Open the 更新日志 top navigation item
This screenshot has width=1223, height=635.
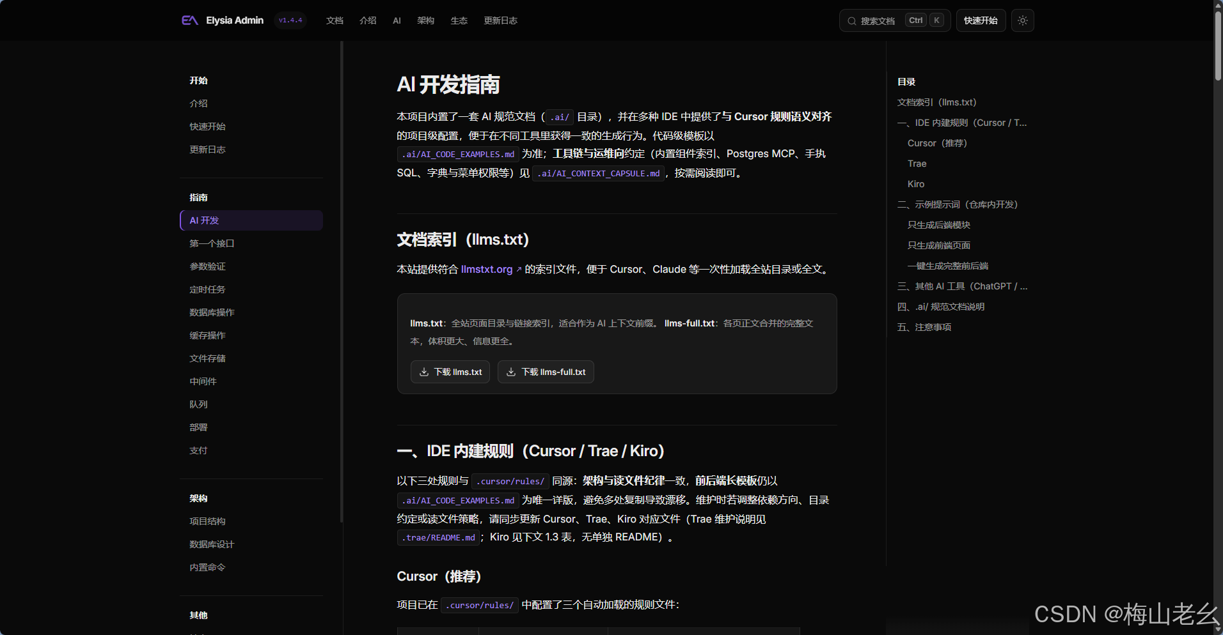(500, 20)
